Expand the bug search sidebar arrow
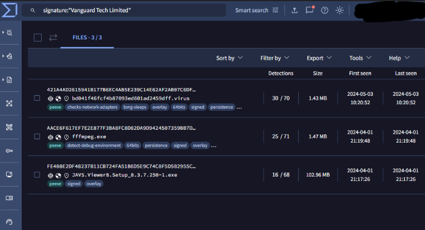 click(x=3, y=32)
